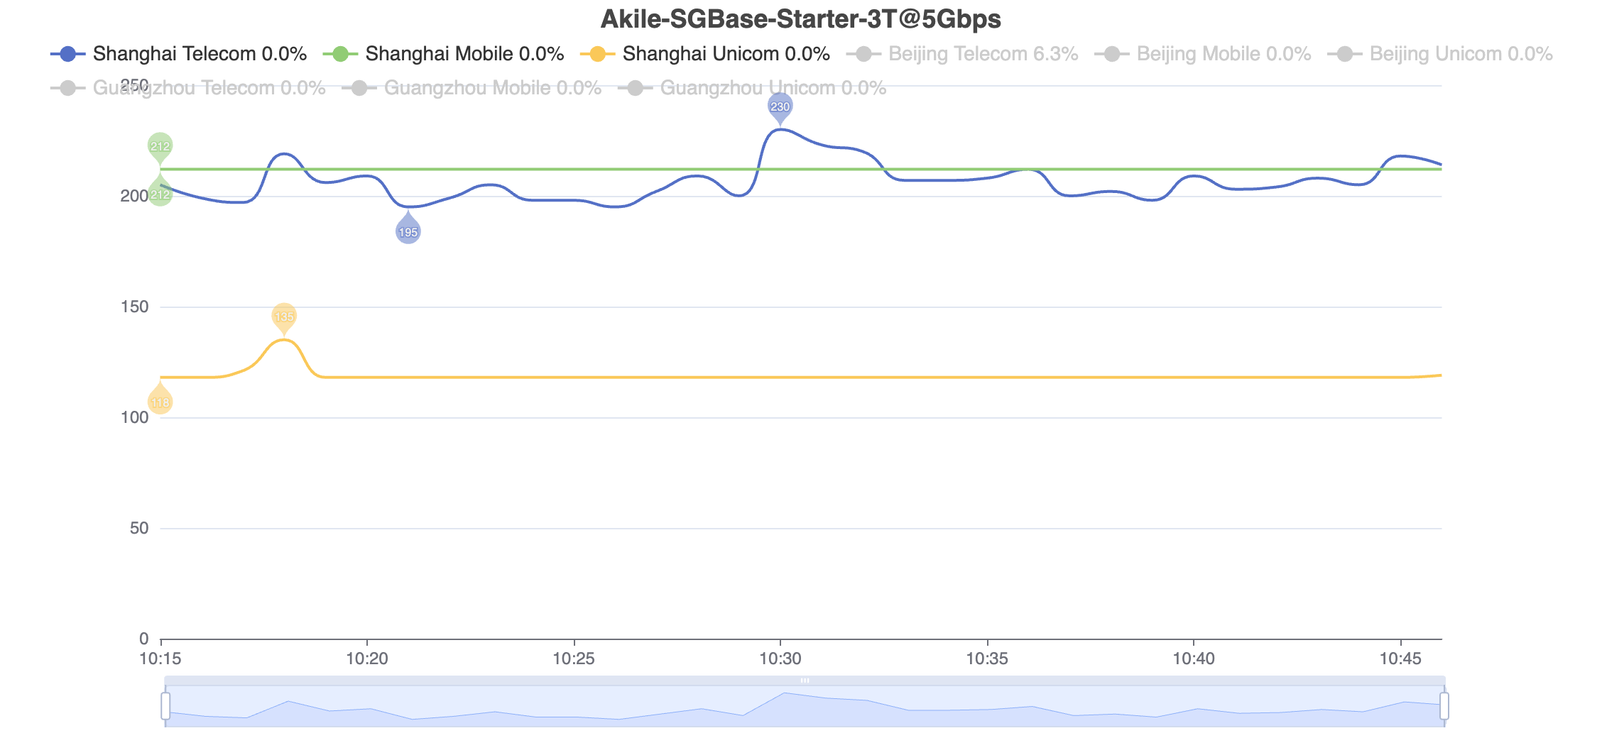The width and height of the screenshot is (1602, 738).
Task: Click the 10:30 time axis label
Action: pos(780,659)
